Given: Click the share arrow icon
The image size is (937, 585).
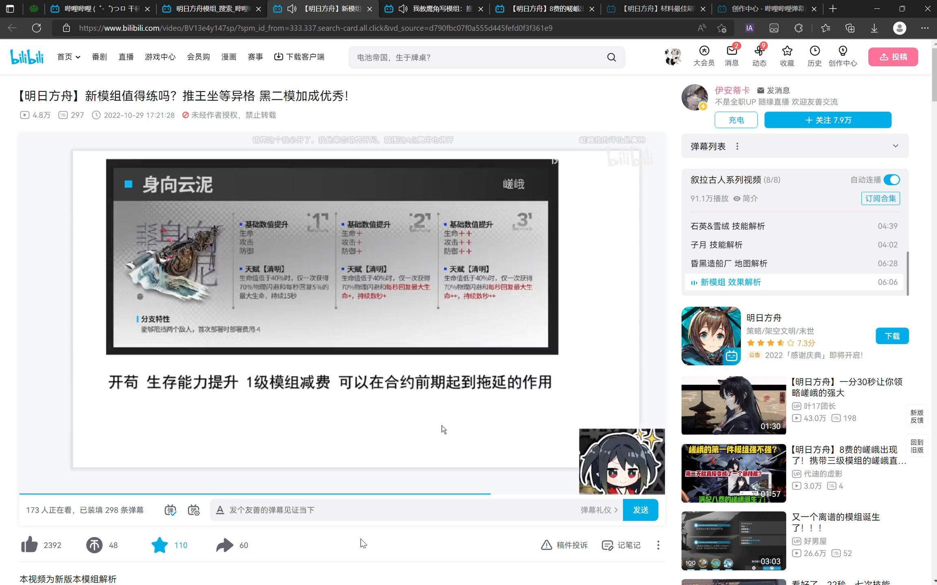Looking at the screenshot, I should (x=225, y=545).
